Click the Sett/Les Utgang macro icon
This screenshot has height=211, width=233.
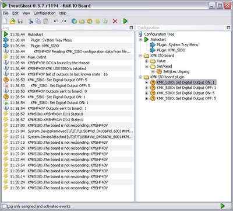coord(159,71)
